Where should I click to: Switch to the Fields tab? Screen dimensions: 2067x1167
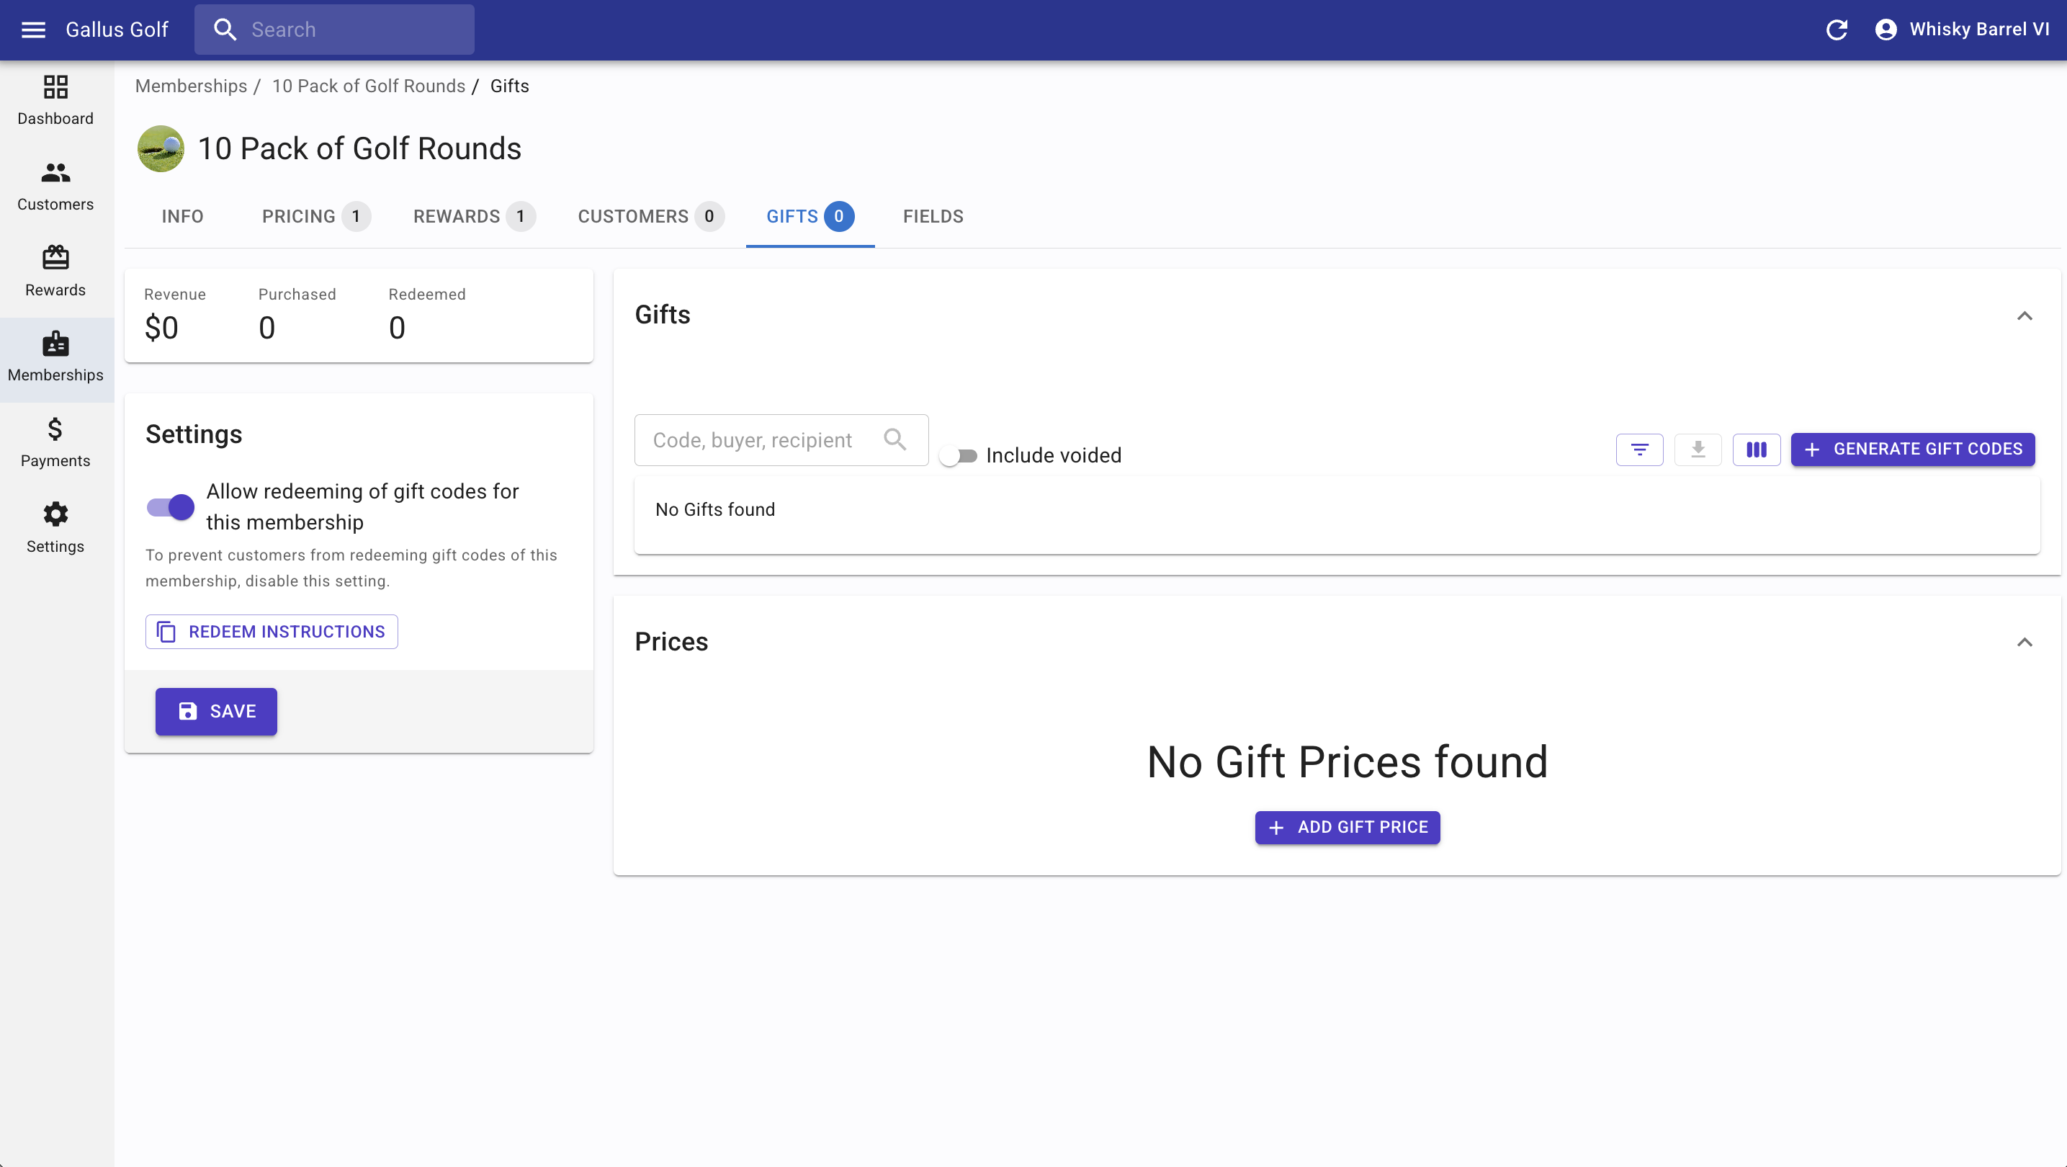point(933,217)
